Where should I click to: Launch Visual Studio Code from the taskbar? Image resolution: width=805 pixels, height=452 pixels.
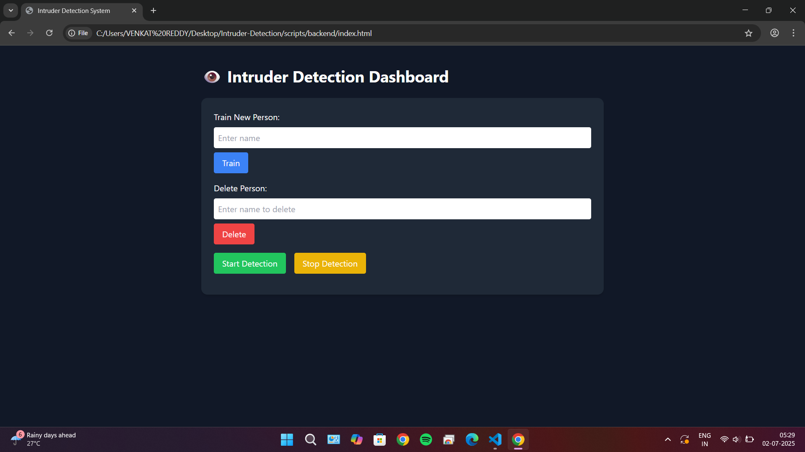click(x=495, y=439)
